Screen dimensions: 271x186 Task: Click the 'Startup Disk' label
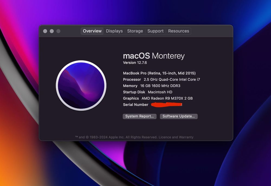pos(134,92)
